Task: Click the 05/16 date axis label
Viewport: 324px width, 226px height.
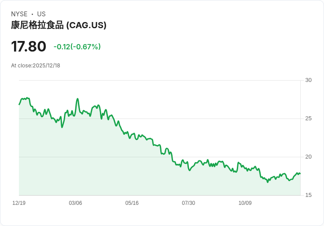Action: [x=132, y=203]
